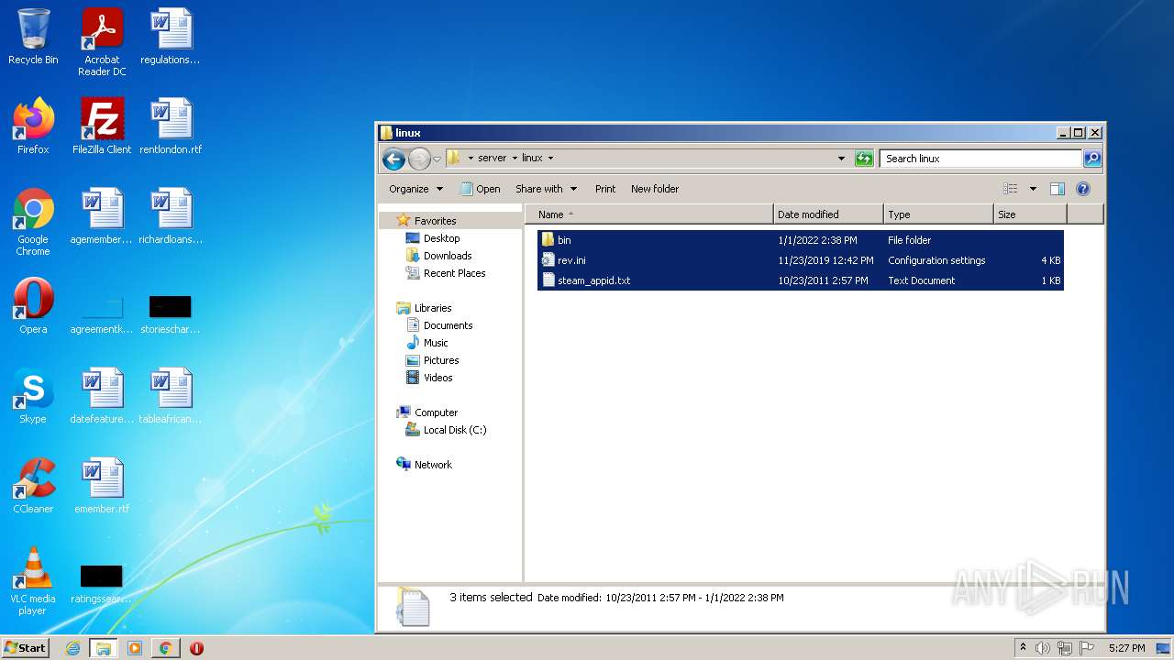
Task: Open the volume speaker tray icon
Action: click(x=1042, y=648)
